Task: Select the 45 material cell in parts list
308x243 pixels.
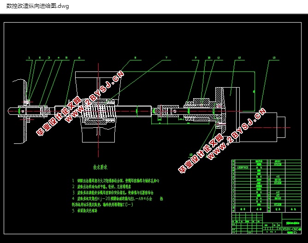Action: click(278, 177)
